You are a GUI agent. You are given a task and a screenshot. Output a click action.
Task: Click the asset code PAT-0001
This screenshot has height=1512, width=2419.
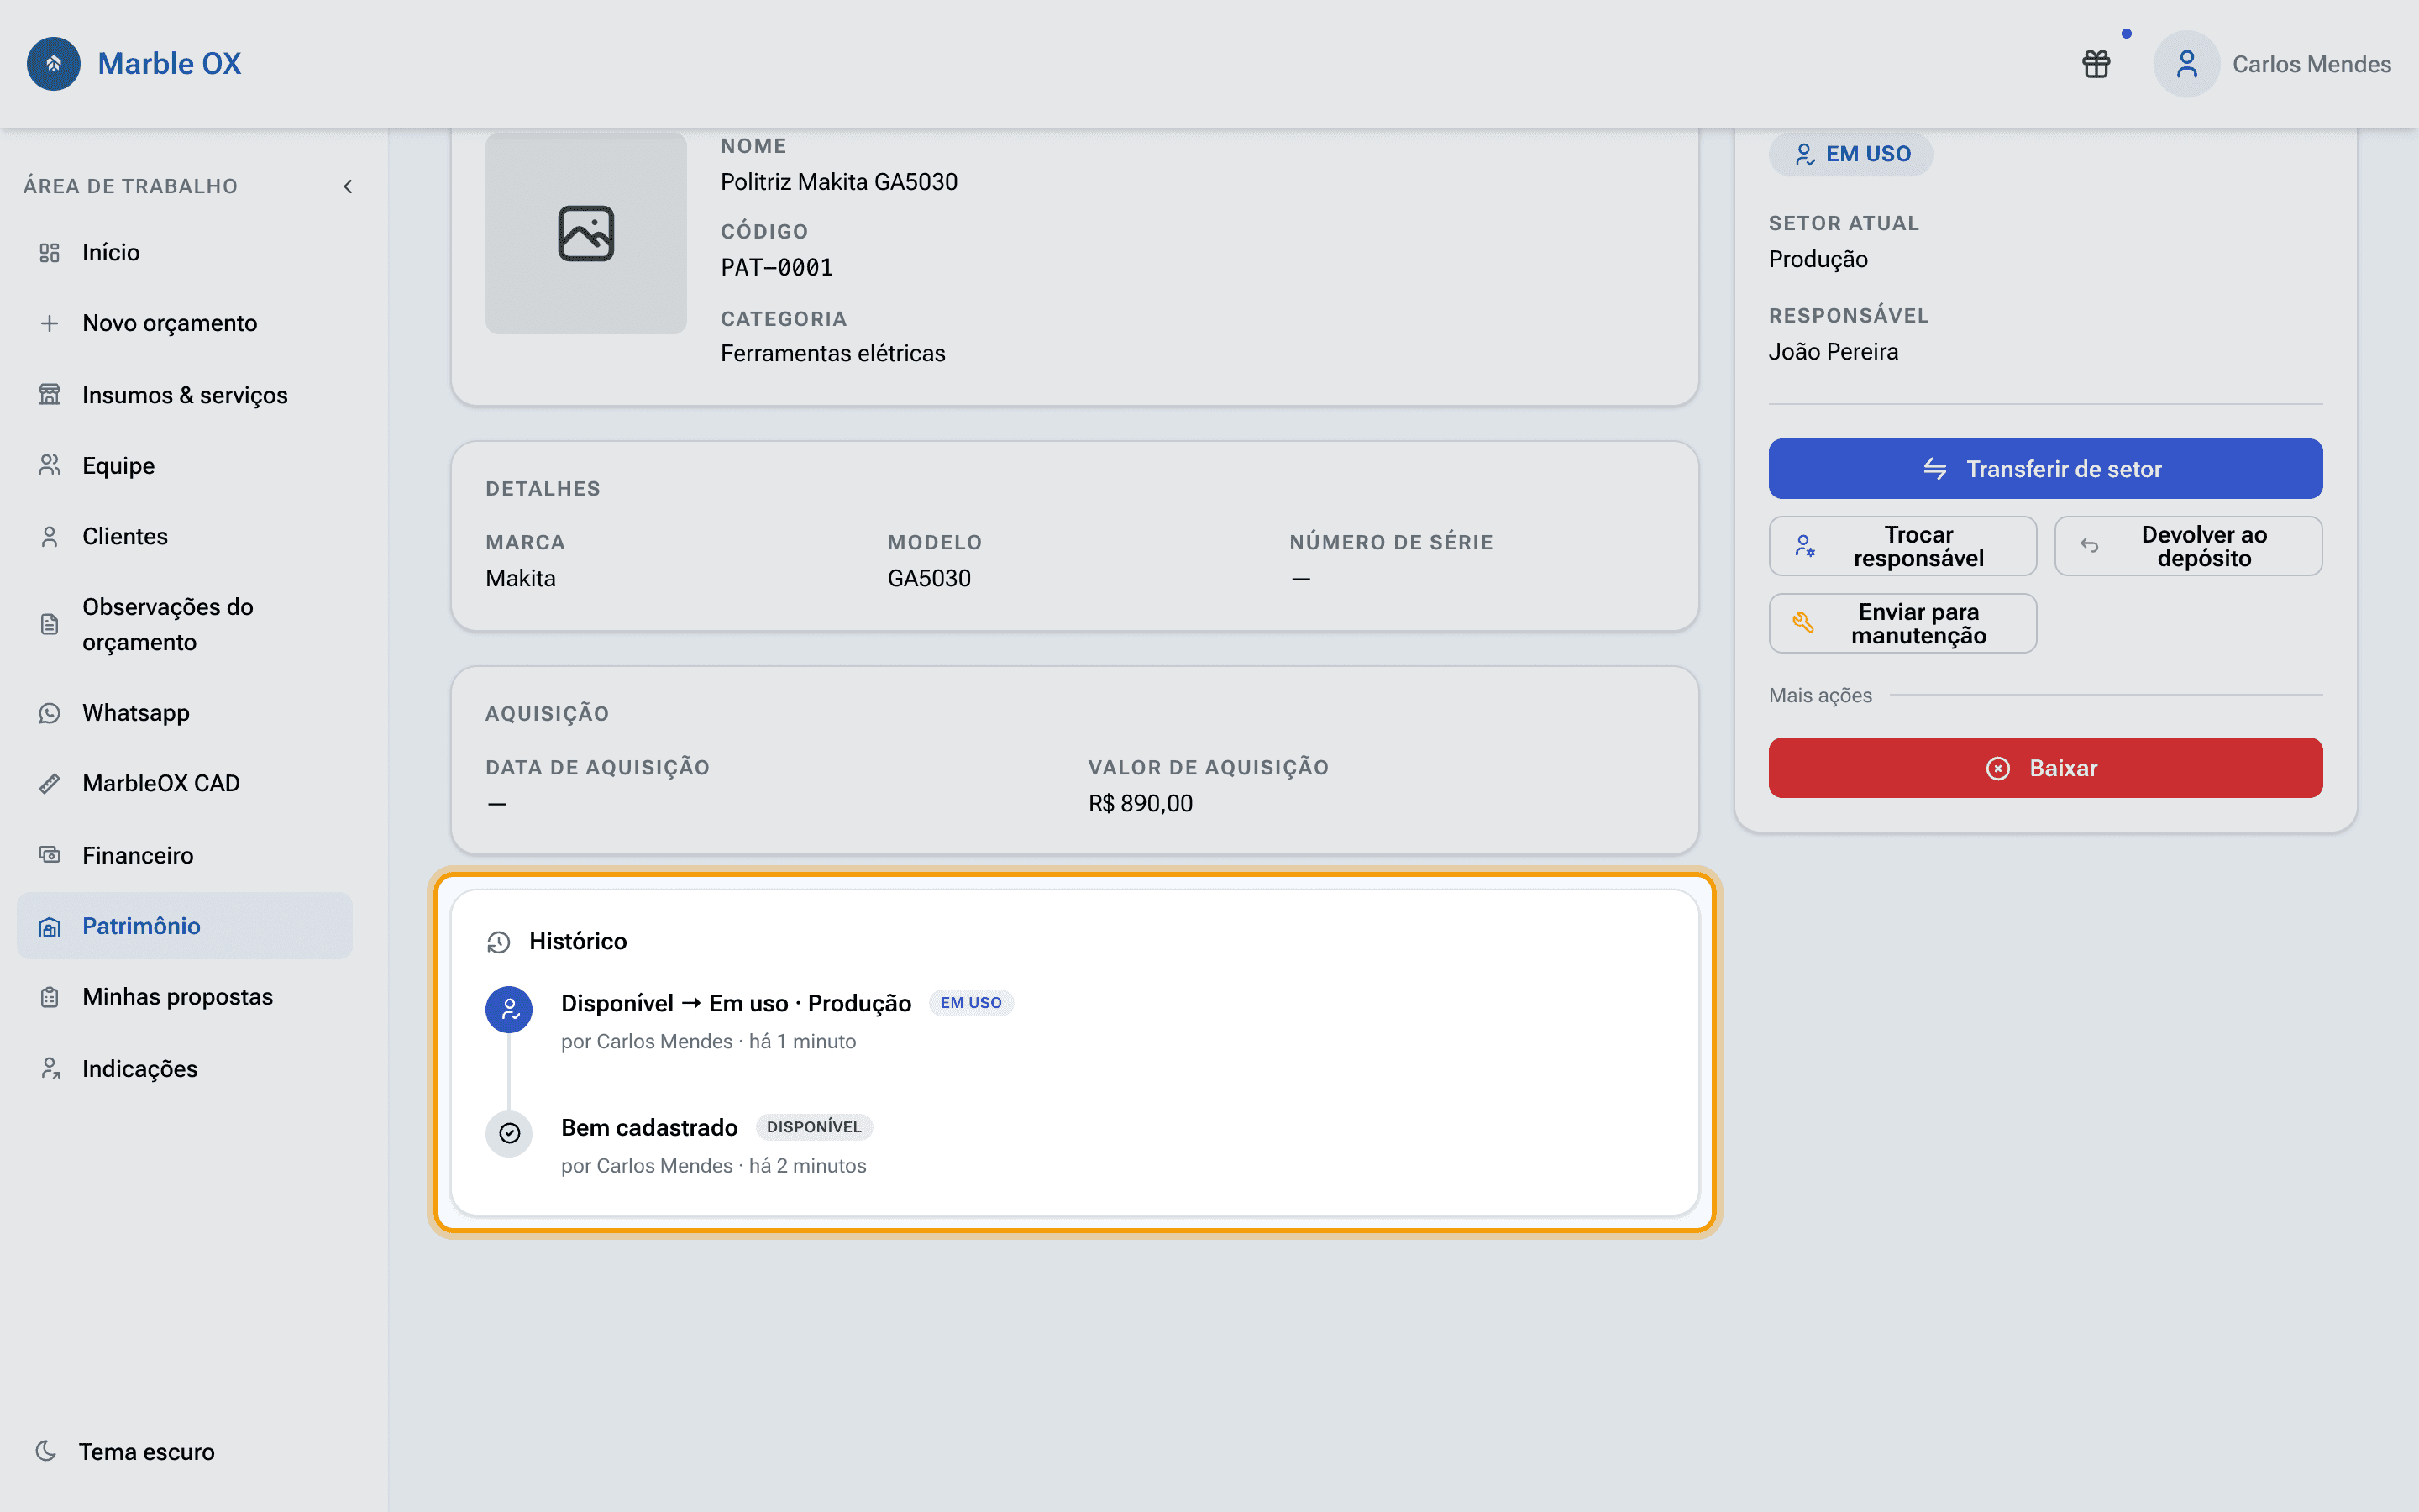(777, 268)
